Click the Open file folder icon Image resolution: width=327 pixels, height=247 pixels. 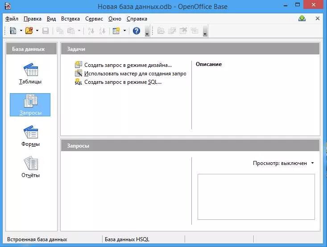(x=29, y=31)
